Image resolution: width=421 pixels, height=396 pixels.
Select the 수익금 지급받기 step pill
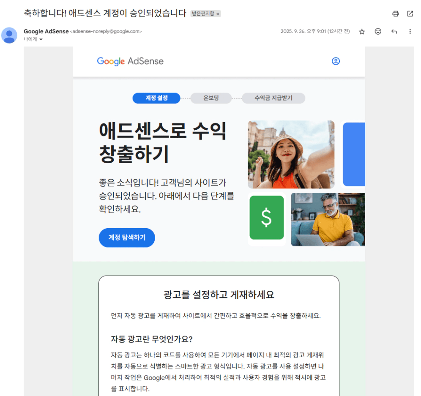click(273, 98)
